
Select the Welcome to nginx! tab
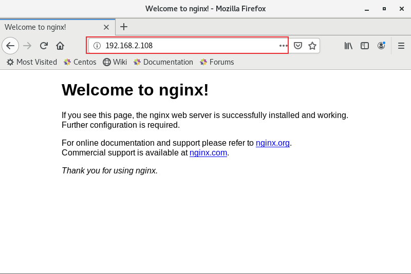coord(58,27)
